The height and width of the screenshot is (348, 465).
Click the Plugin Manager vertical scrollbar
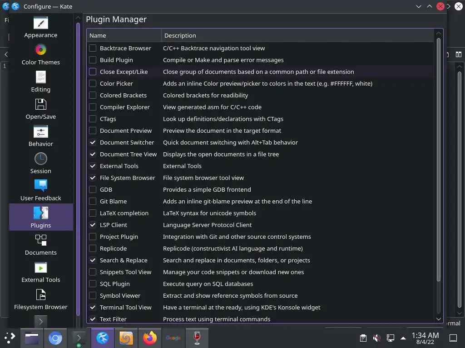[x=439, y=160]
